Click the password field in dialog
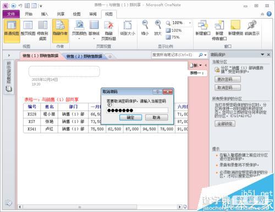The height and width of the screenshot is (212, 275). pyautogui.click(x=137, y=110)
